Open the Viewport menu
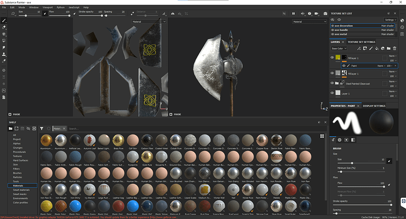 (x=48, y=7)
